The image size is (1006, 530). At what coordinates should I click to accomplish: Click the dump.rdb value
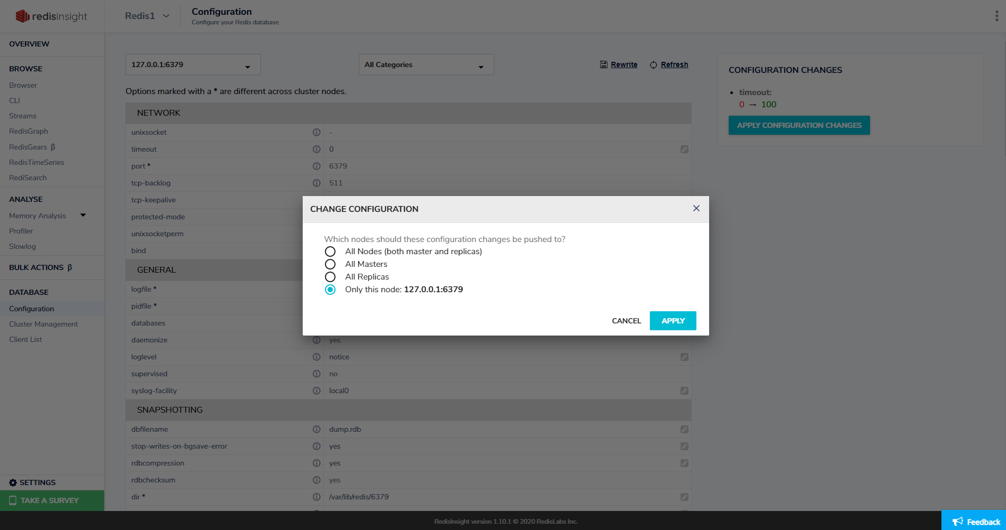point(345,429)
